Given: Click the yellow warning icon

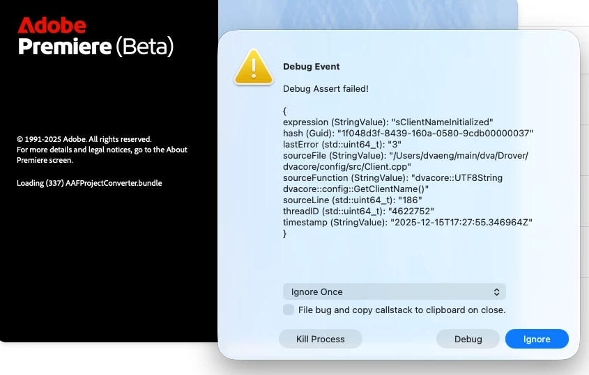Looking at the screenshot, I should coord(254,67).
